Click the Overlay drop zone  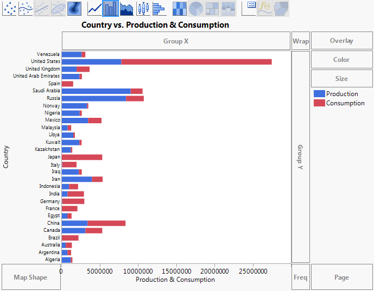tap(341, 41)
